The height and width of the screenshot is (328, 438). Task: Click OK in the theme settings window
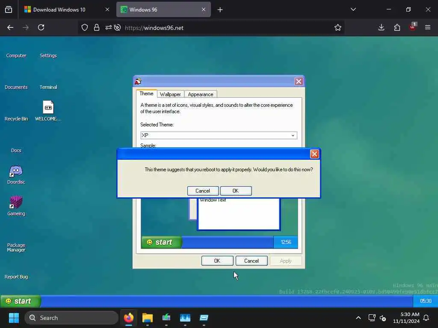[217, 261]
